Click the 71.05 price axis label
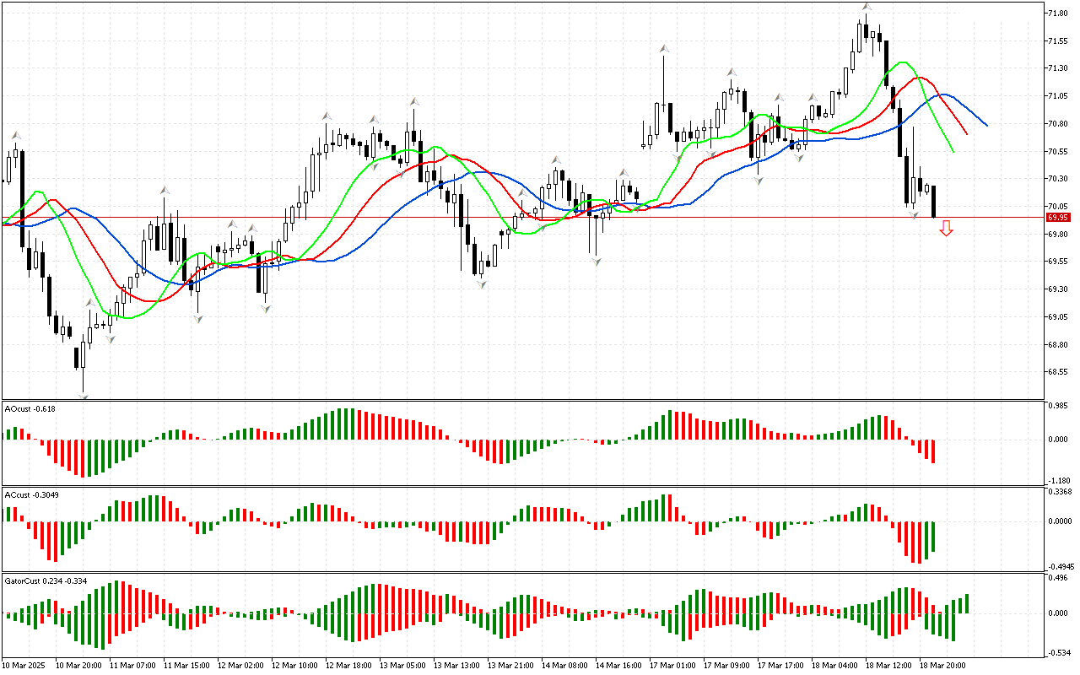 tap(1057, 96)
